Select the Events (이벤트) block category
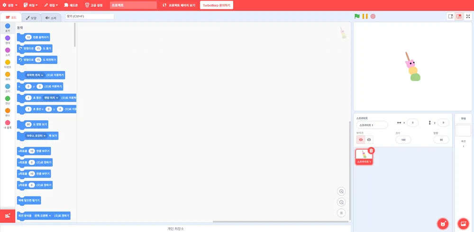The width and height of the screenshot is (474, 232). pyautogui.click(x=8, y=64)
